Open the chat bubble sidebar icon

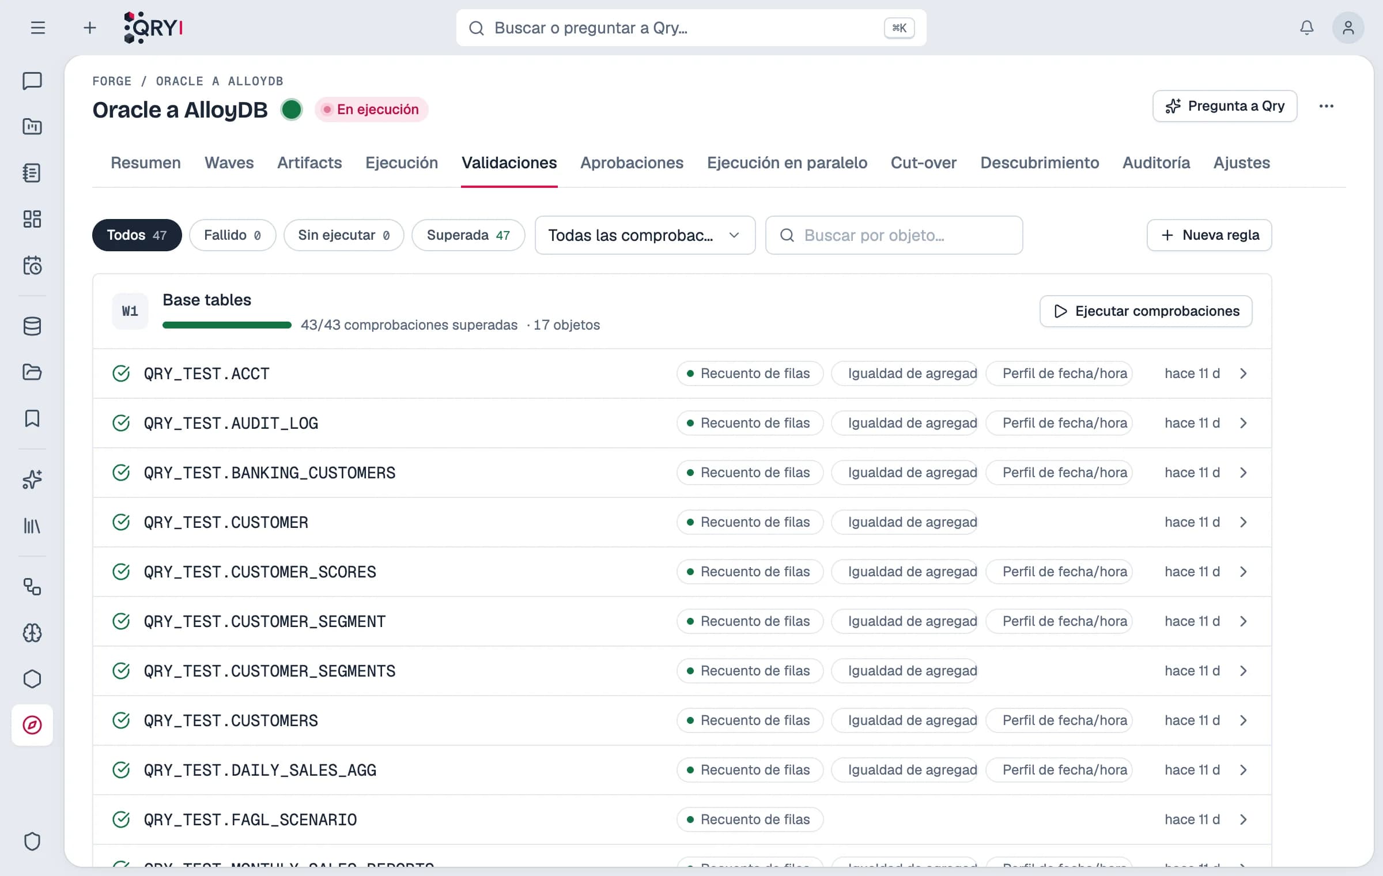tap(32, 81)
